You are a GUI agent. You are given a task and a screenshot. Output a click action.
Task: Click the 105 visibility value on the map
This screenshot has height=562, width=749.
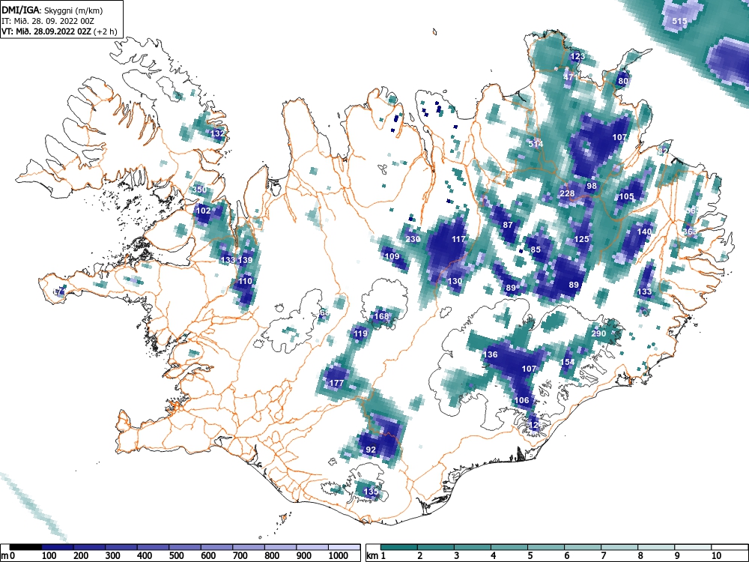[626, 196]
